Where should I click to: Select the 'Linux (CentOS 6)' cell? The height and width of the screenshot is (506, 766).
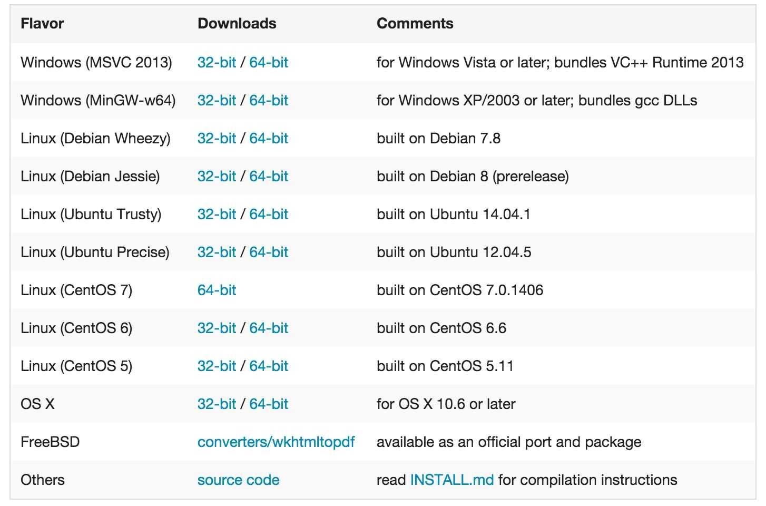76,328
